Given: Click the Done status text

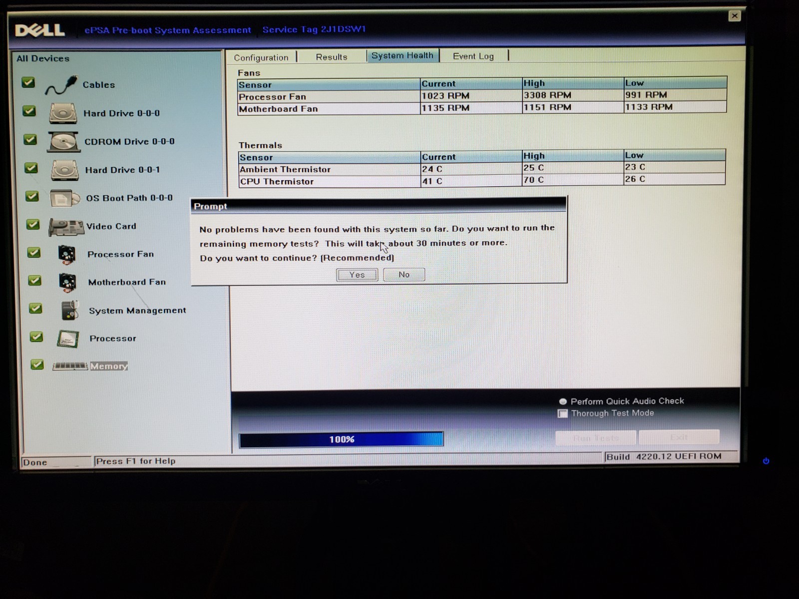Looking at the screenshot, I should (x=35, y=462).
